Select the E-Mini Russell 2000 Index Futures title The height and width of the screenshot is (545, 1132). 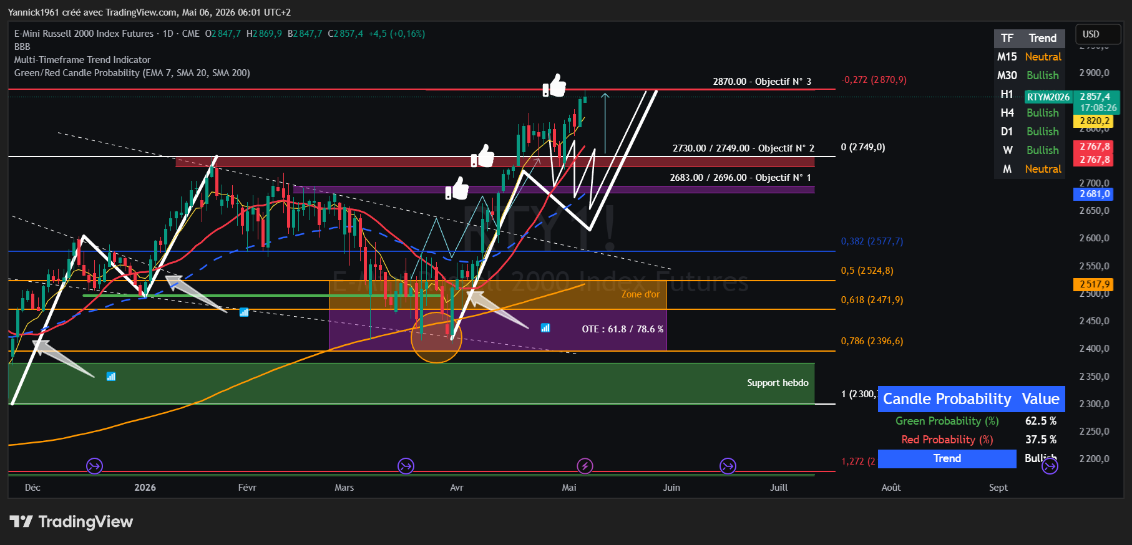(x=84, y=34)
